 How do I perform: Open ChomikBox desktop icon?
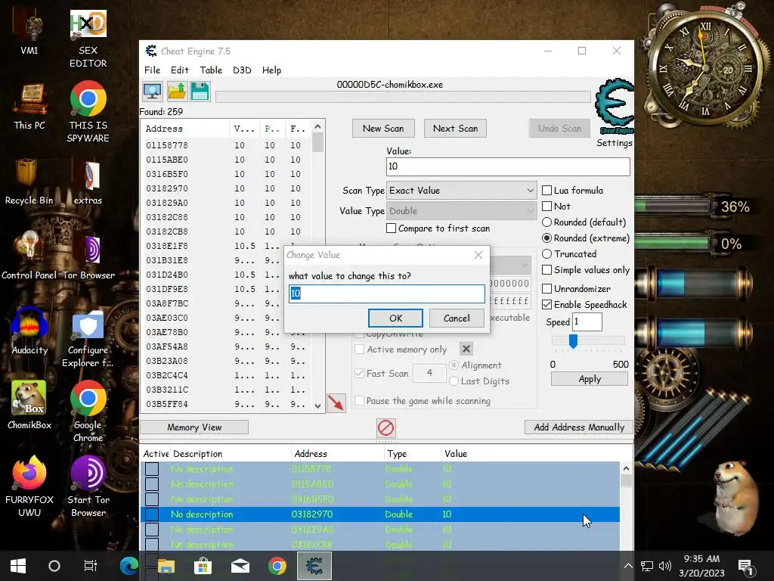coord(29,405)
